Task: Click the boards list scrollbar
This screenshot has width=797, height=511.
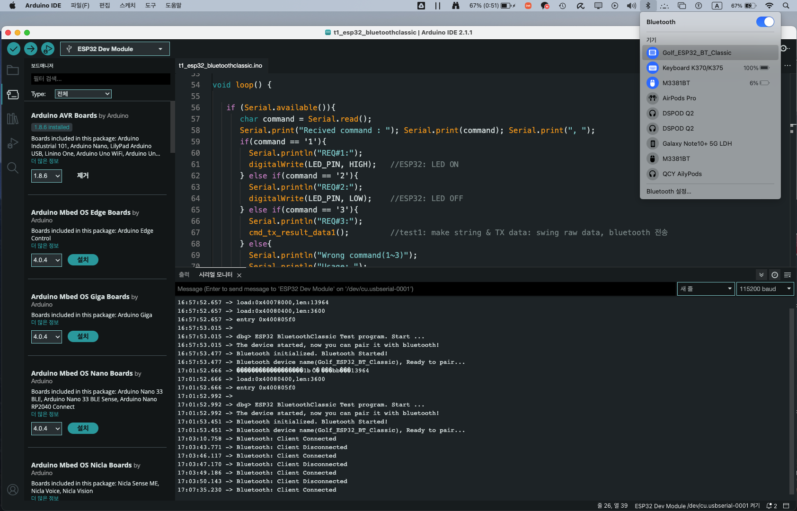Action: point(172,127)
